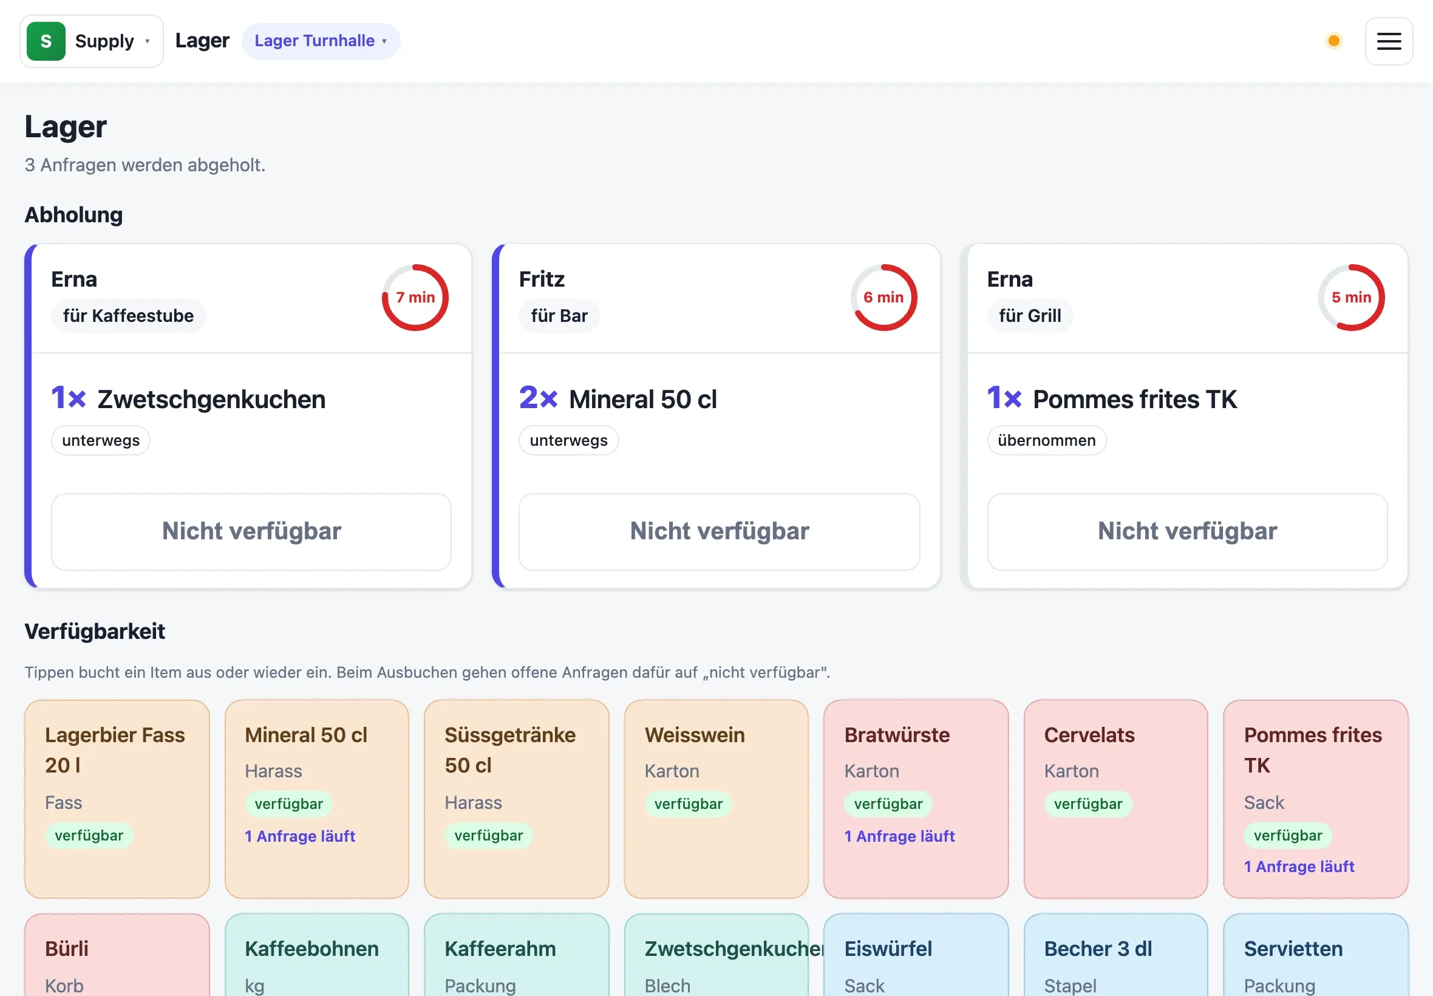Click the Lager breadcrumb in header
The height and width of the screenshot is (996, 1433).
click(202, 41)
